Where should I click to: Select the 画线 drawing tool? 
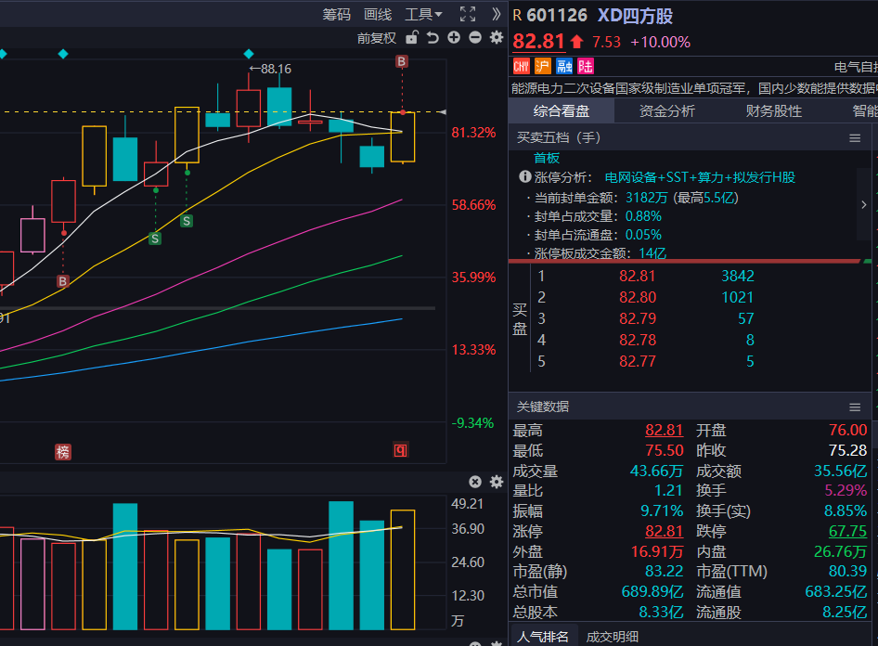click(x=378, y=15)
